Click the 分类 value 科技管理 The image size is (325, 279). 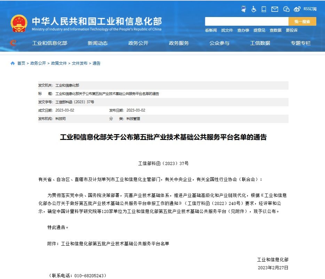[x=133, y=119]
